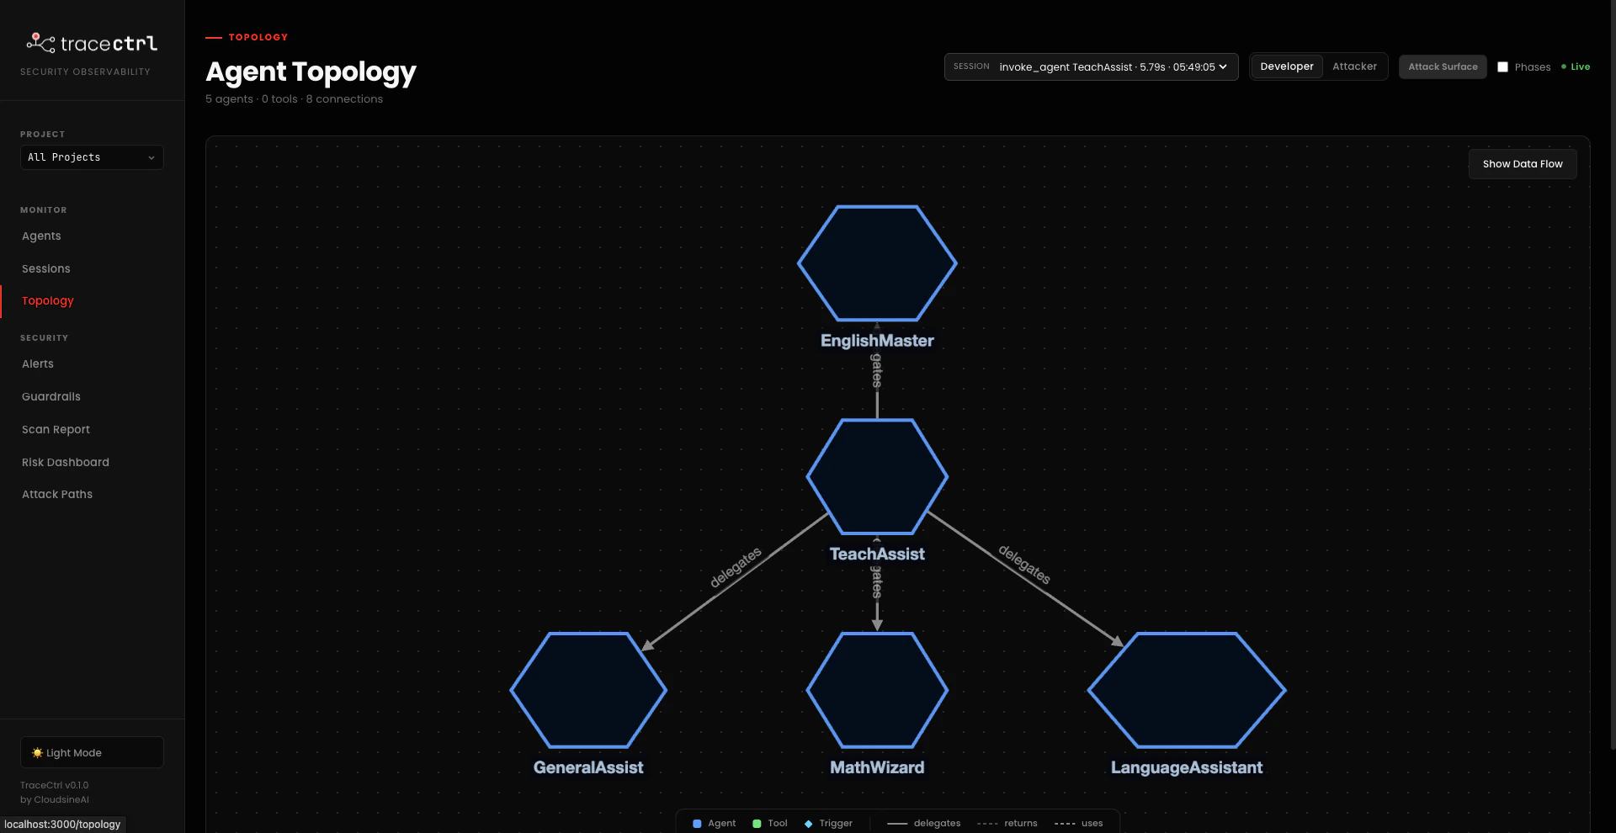Click the TraceCtrl v0.1.0 version text
1616x833 pixels.
click(x=55, y=786)
